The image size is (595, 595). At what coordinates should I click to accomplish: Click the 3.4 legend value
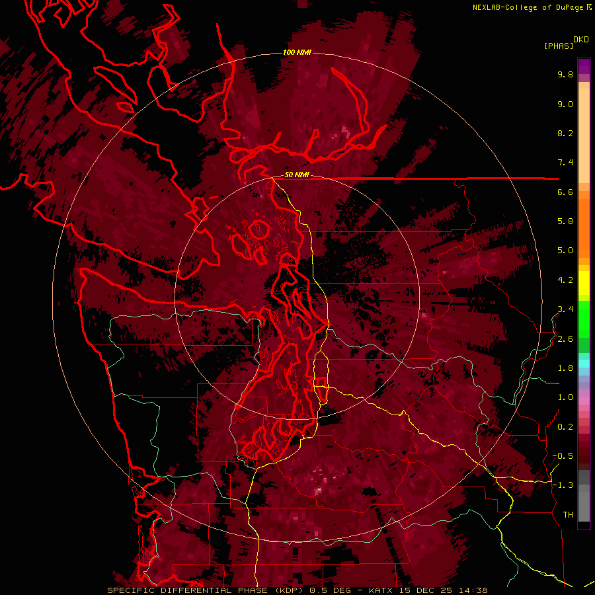(x=565, y=309)
